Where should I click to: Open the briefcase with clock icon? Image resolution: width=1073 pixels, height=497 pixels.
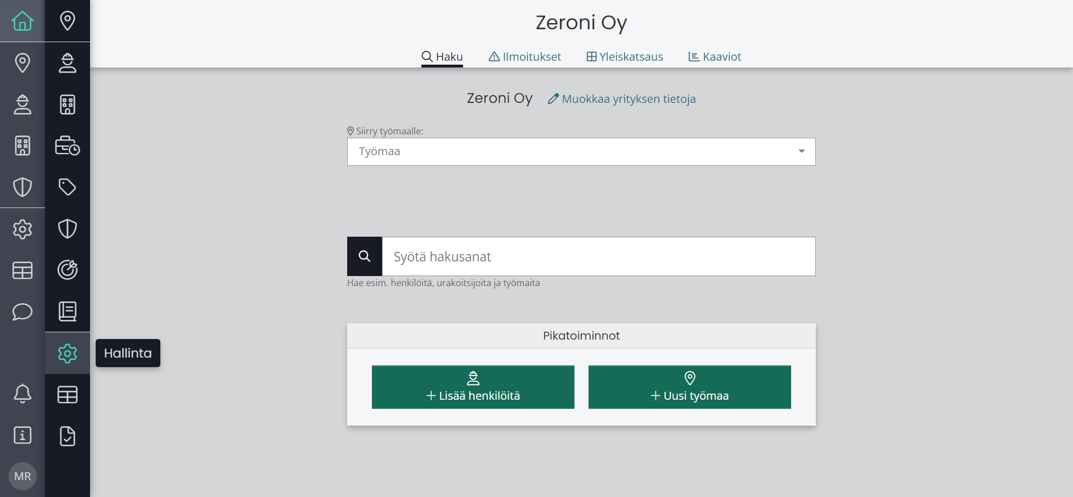68,146
